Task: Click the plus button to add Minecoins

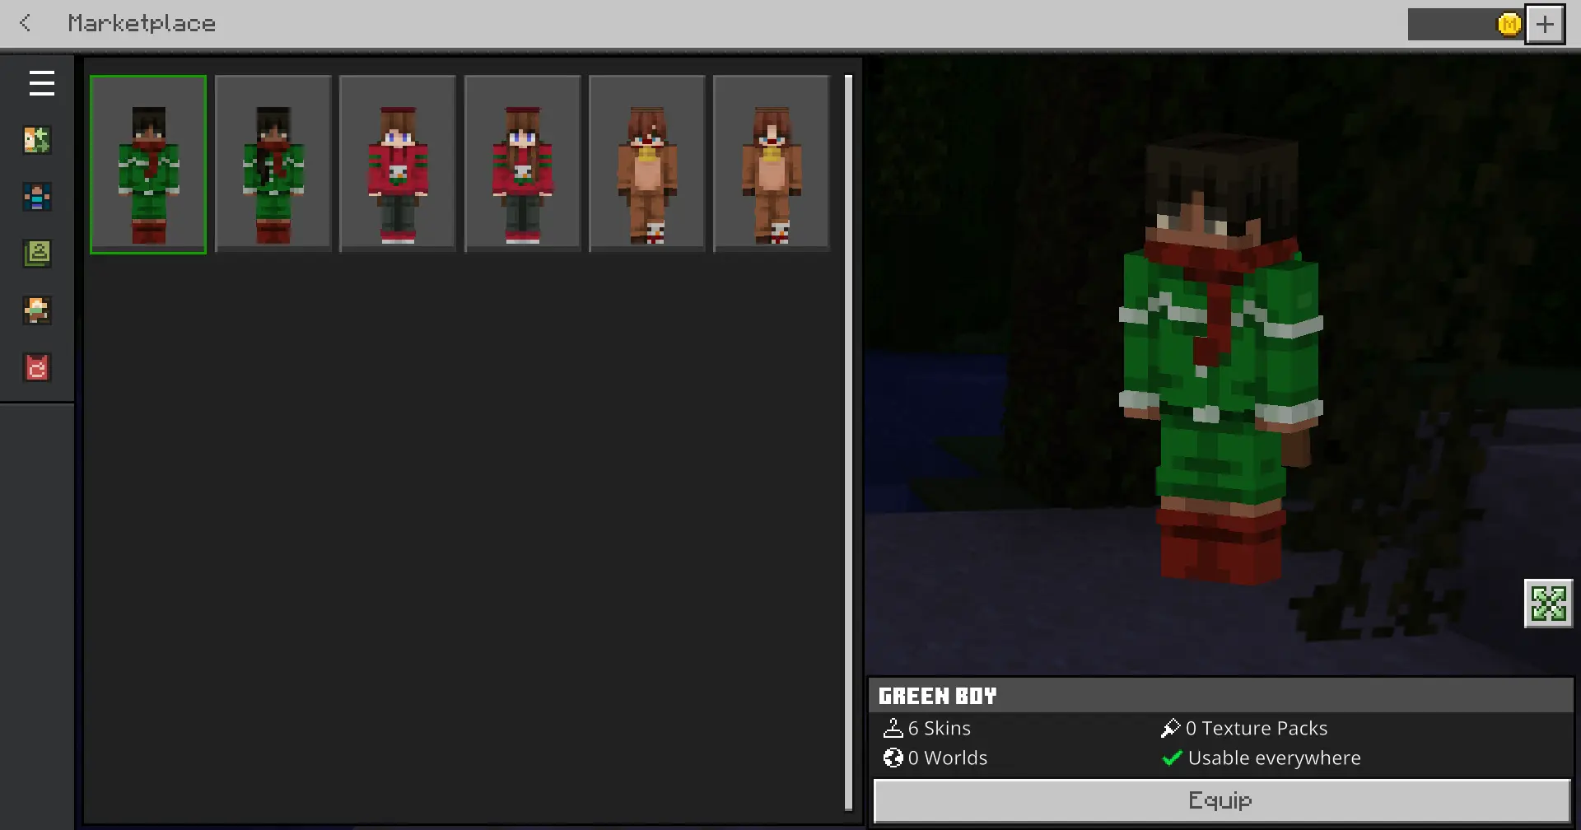Action: (x=1545, y=25)
